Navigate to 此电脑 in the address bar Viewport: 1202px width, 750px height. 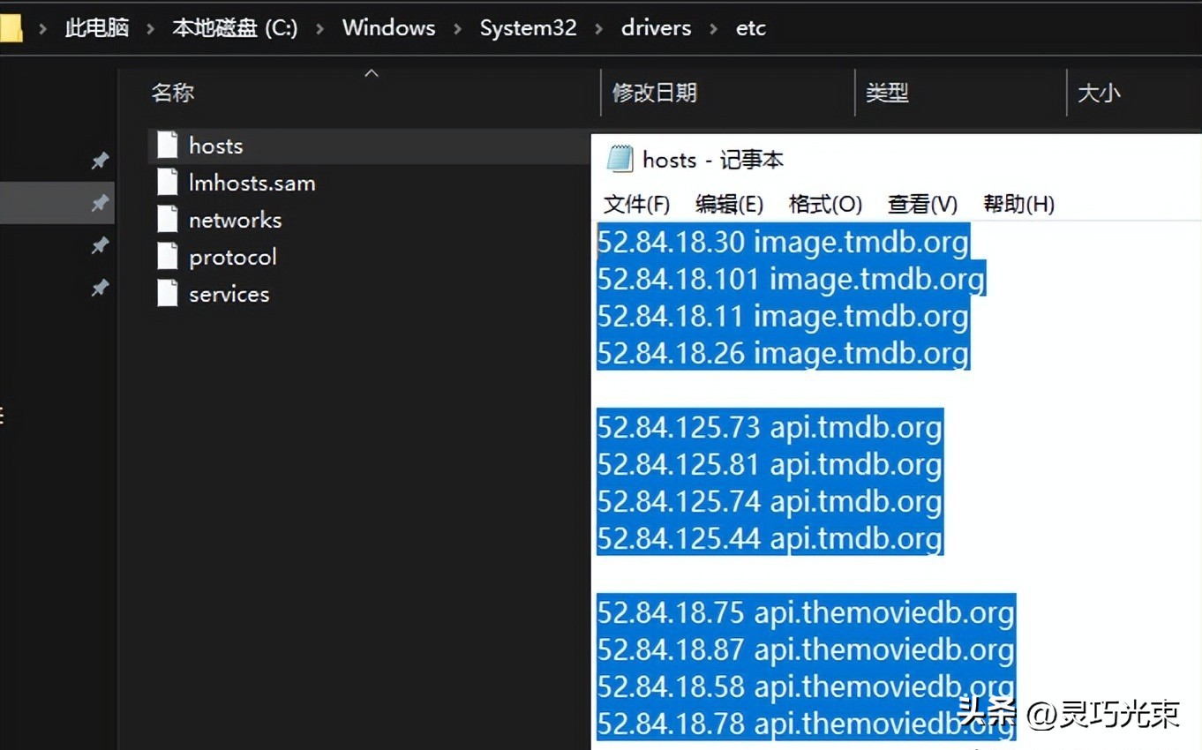[97, 28]
